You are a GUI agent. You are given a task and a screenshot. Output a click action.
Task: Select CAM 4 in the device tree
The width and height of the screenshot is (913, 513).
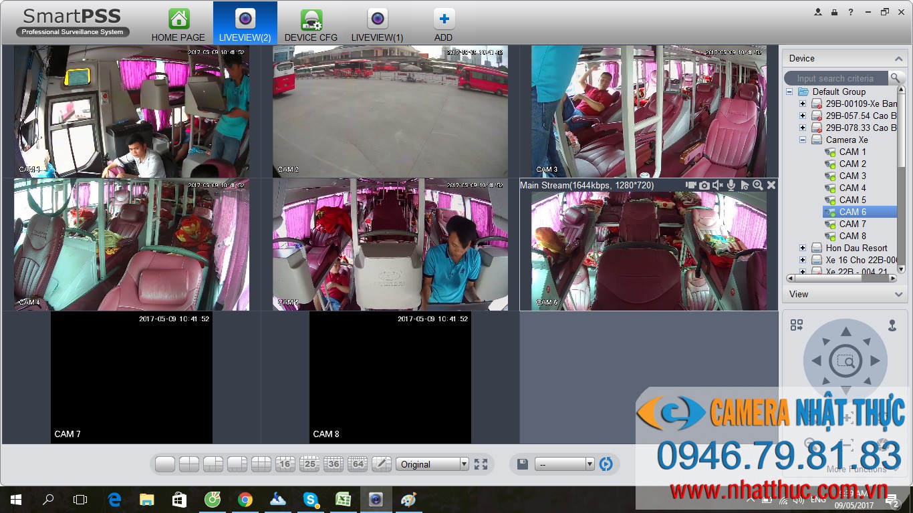[852, 188]
